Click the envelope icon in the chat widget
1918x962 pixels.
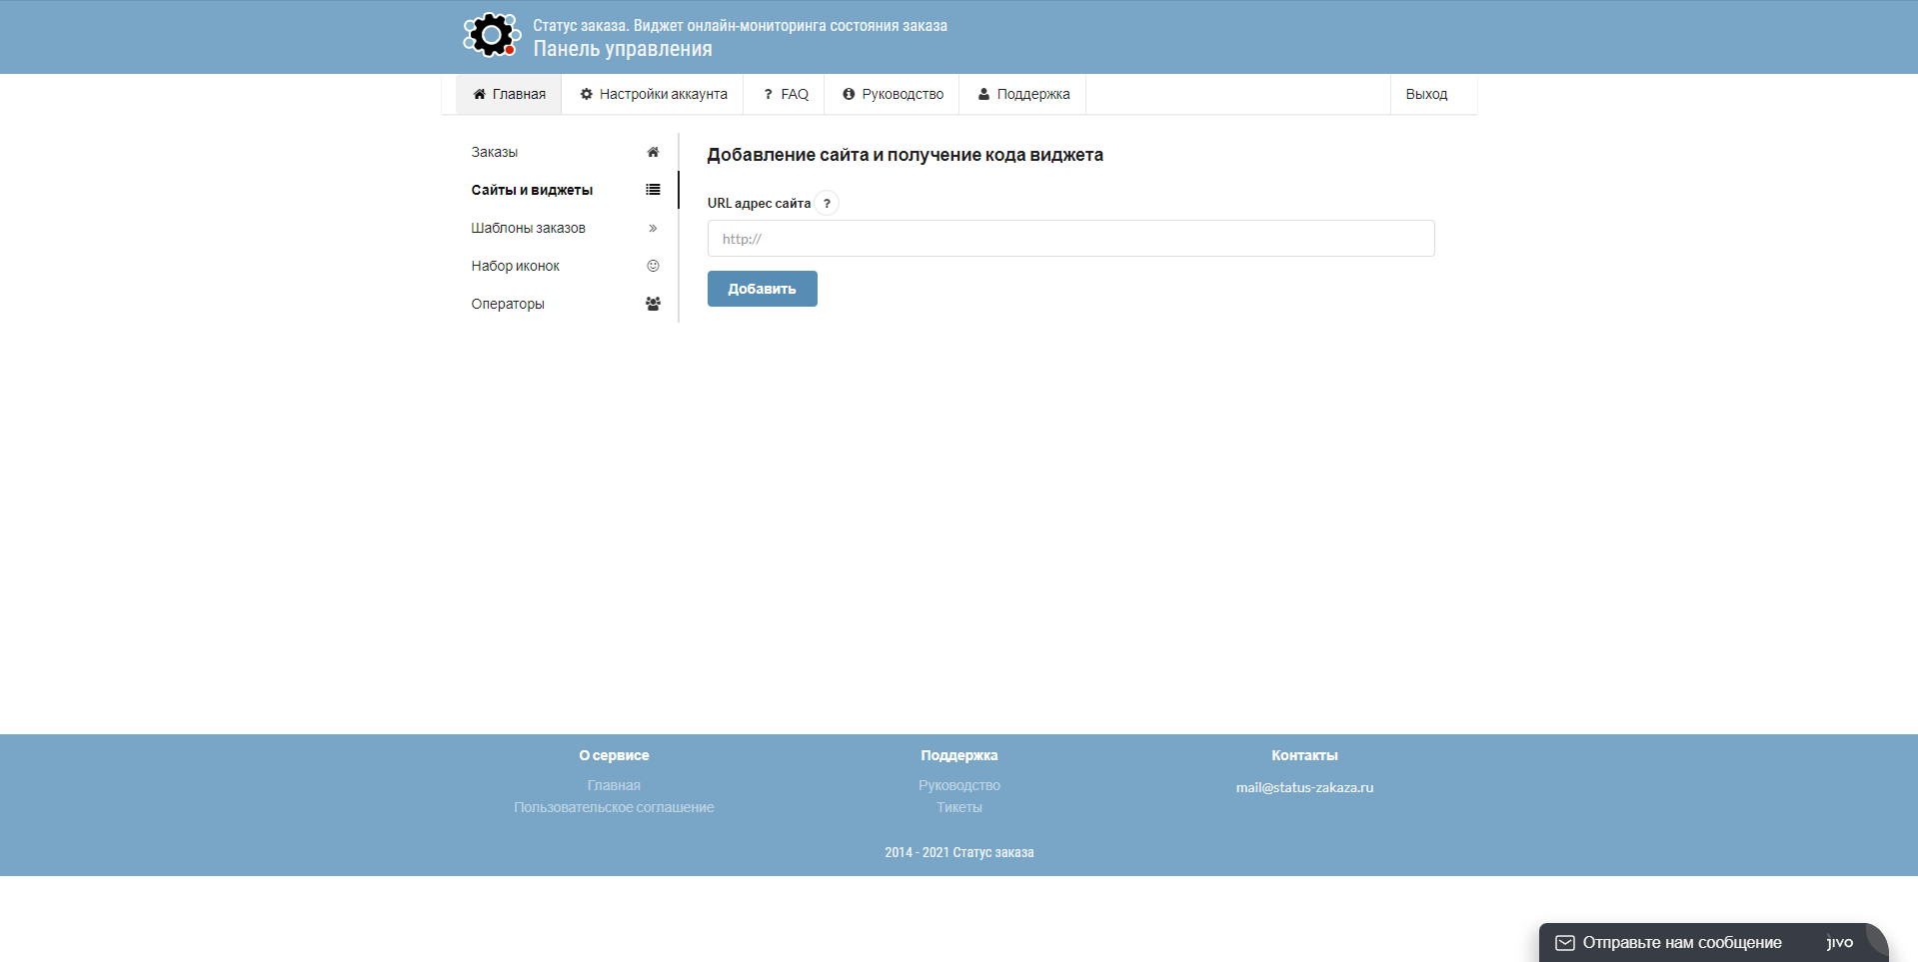(1565, 943)
